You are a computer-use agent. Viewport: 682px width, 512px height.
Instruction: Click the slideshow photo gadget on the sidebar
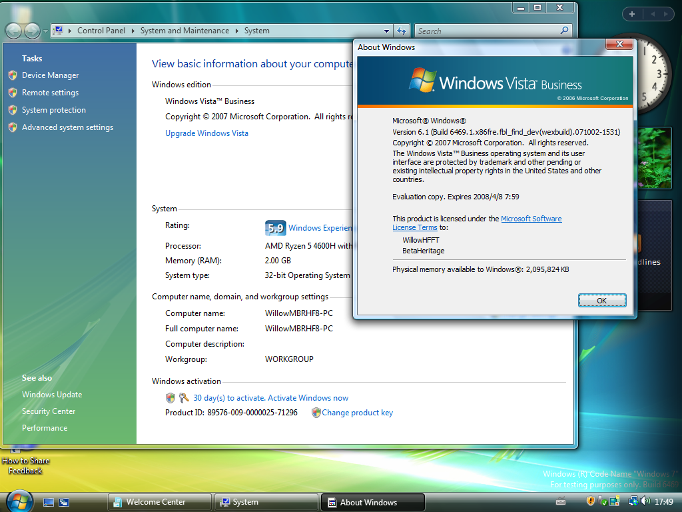click(x=654, y=158)
